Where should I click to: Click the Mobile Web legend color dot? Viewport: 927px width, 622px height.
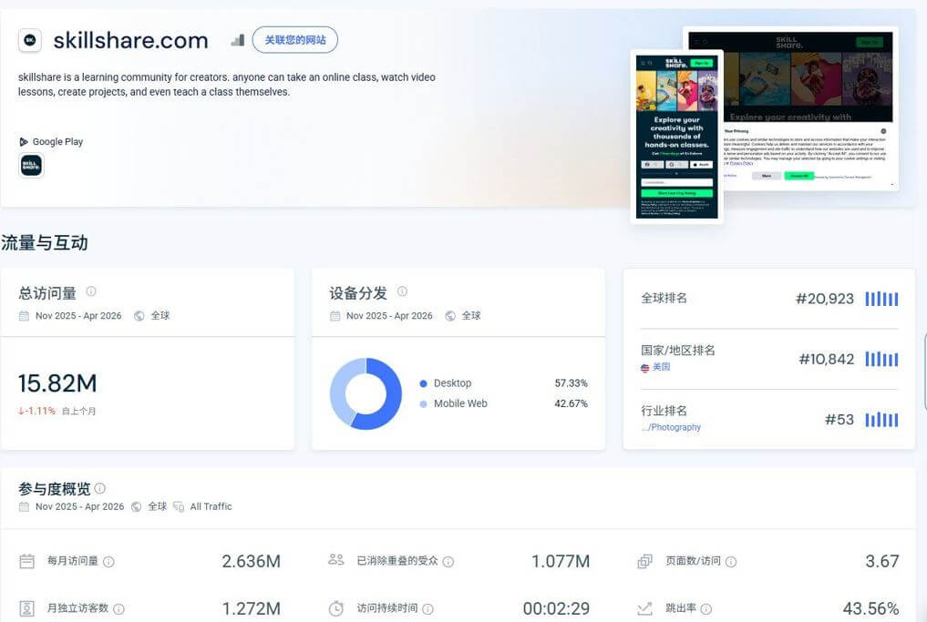[x=423, y=404]
